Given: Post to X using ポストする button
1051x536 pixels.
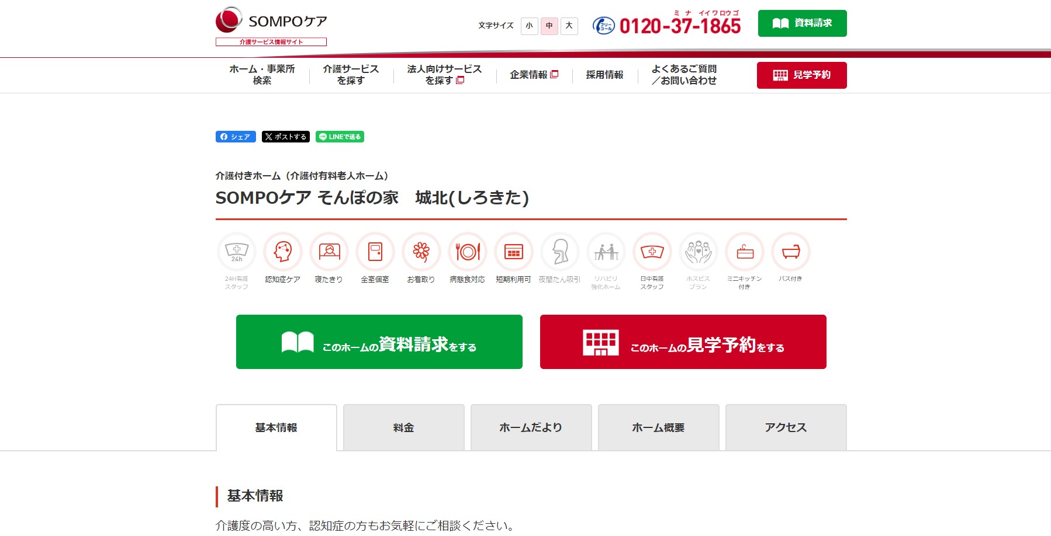Looking at the screenshot, I should [285, 137].
